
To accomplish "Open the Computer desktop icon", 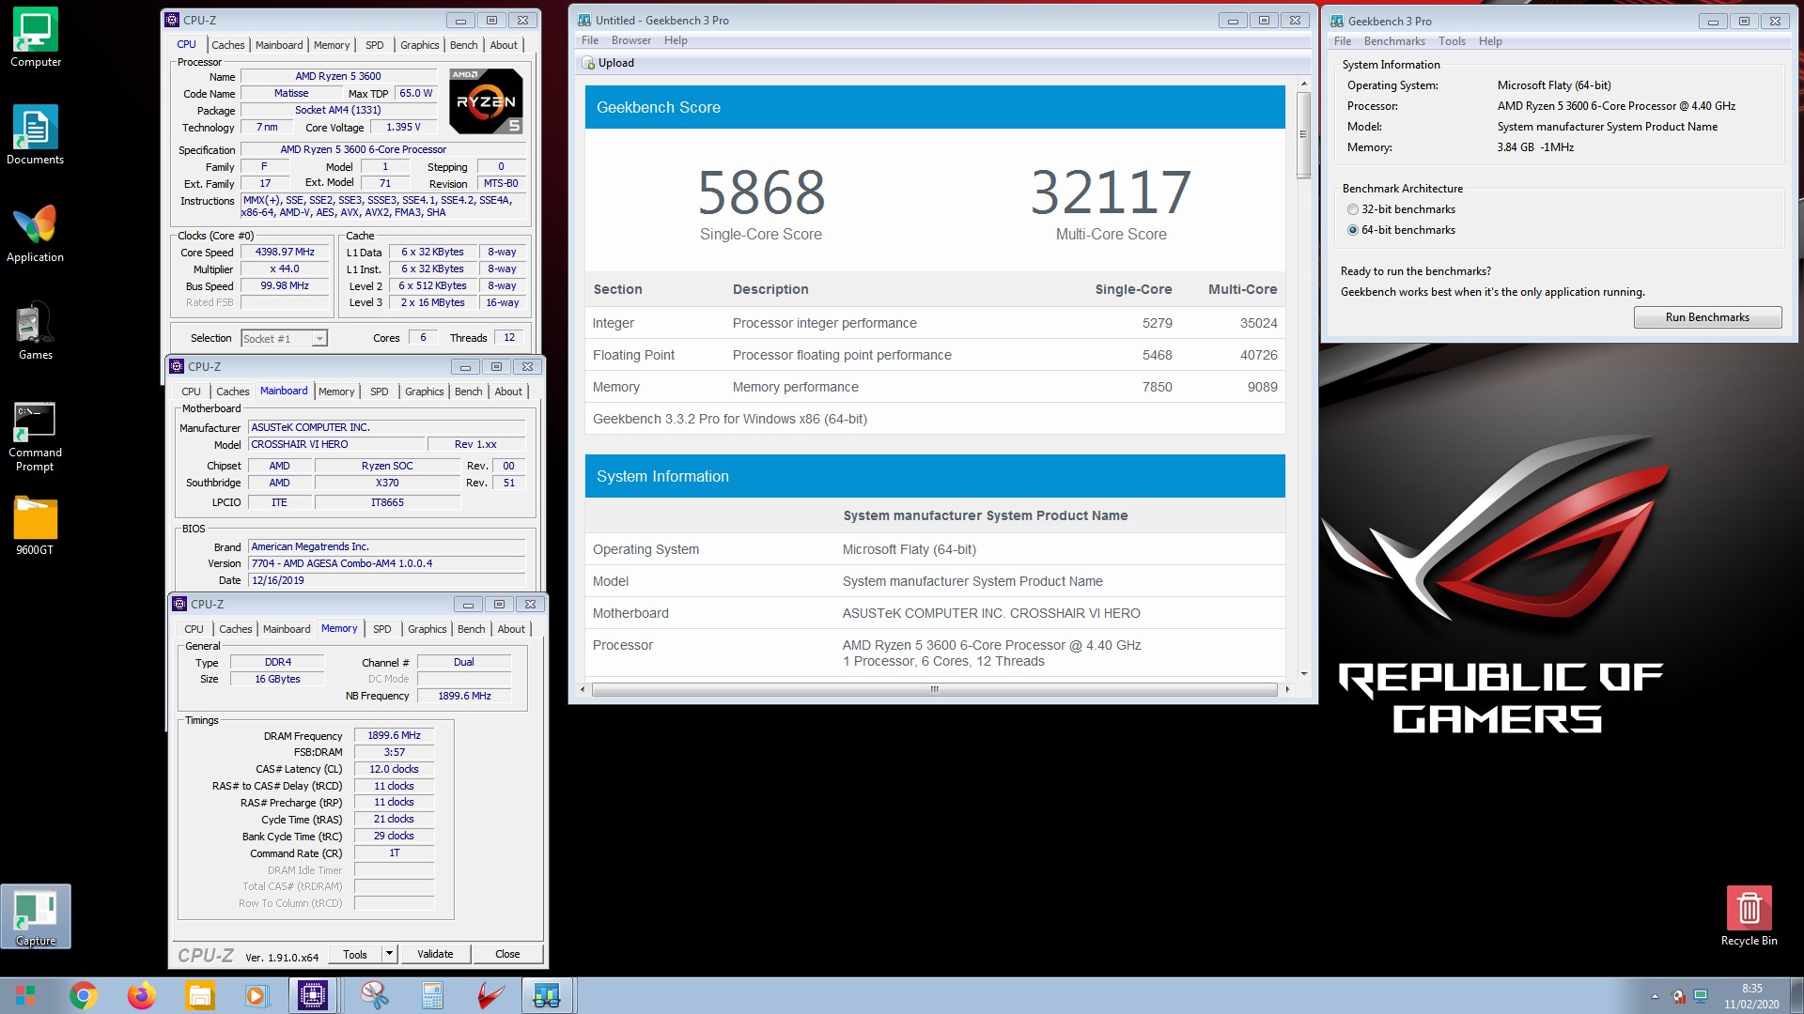I will coord(36,38).
